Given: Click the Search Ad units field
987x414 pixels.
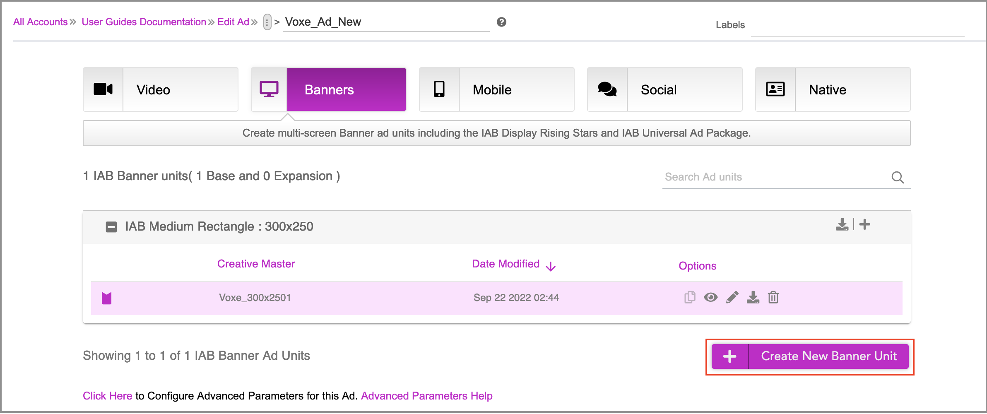Looking at the screenshot, I should [774, 177].
